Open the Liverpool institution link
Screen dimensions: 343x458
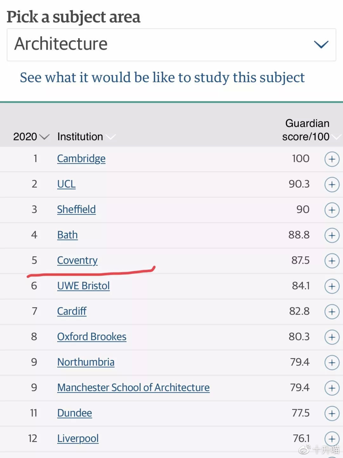[x=78, y=439]
